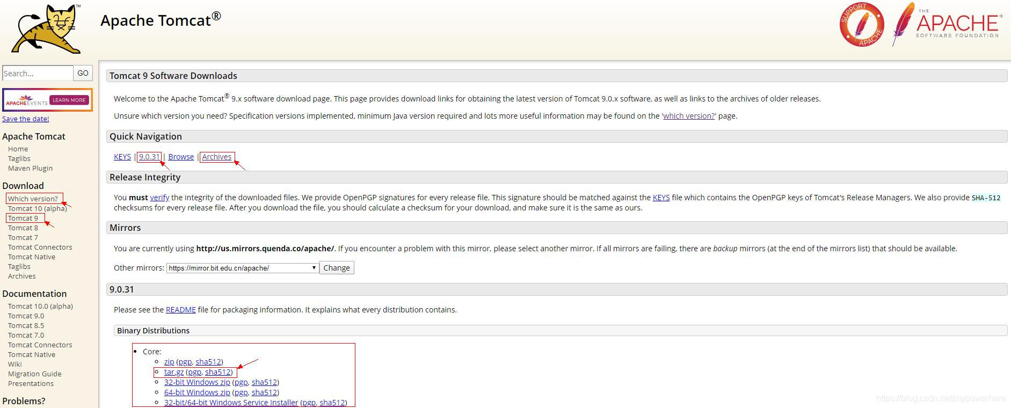
Task: Download the Core tar.gz package
Action: coord(174,372)
